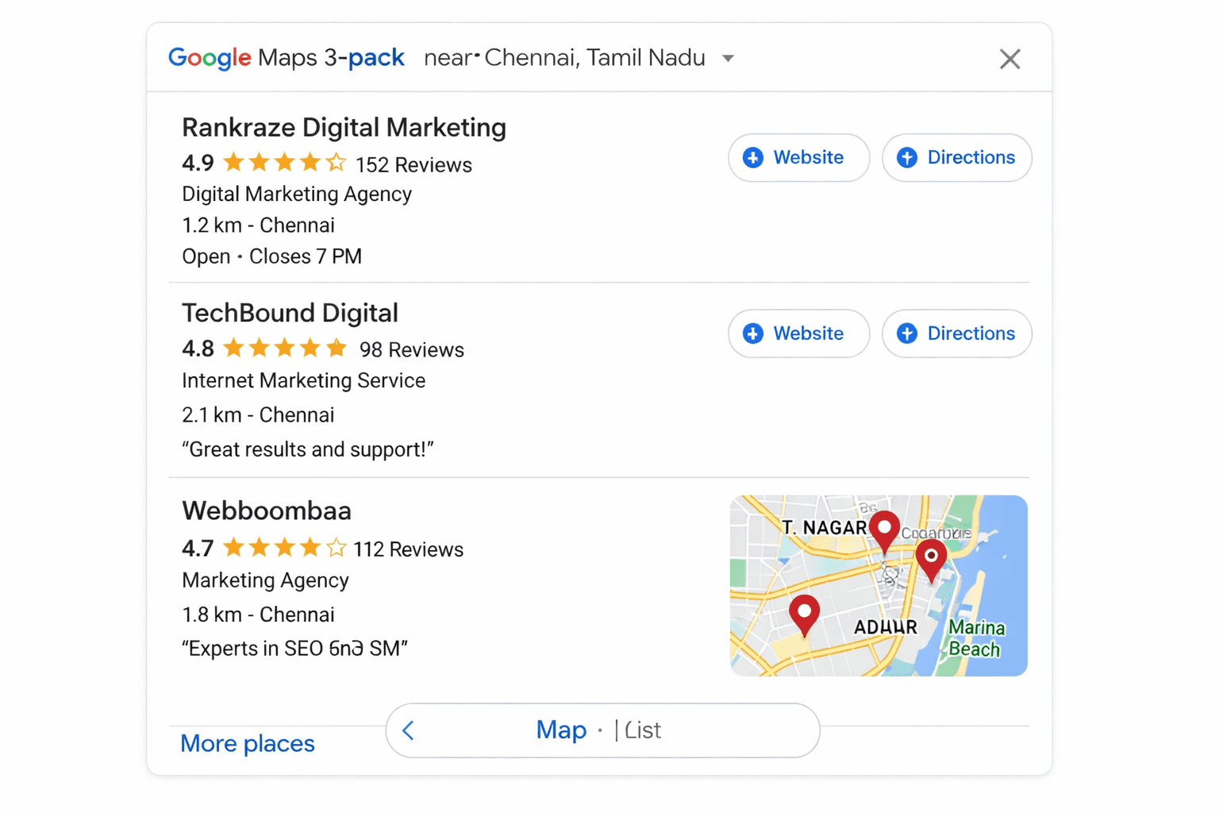Click the Marina Beach map thumbnail
The height and width of the screenshot is (813, 1219).
(x=879, y=586)
